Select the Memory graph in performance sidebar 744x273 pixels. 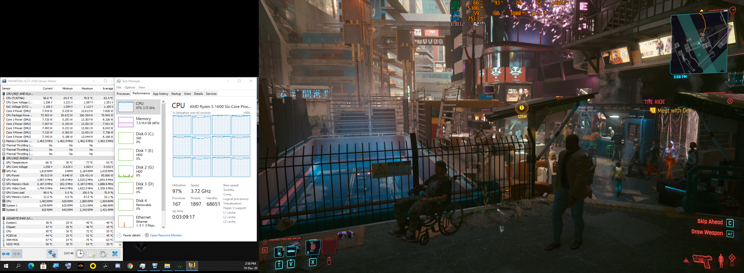click(138, 121)
